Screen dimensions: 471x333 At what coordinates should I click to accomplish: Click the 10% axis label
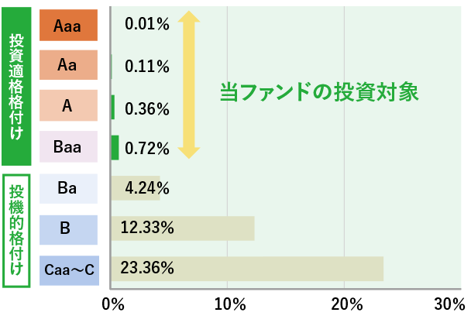coord(230,304)
